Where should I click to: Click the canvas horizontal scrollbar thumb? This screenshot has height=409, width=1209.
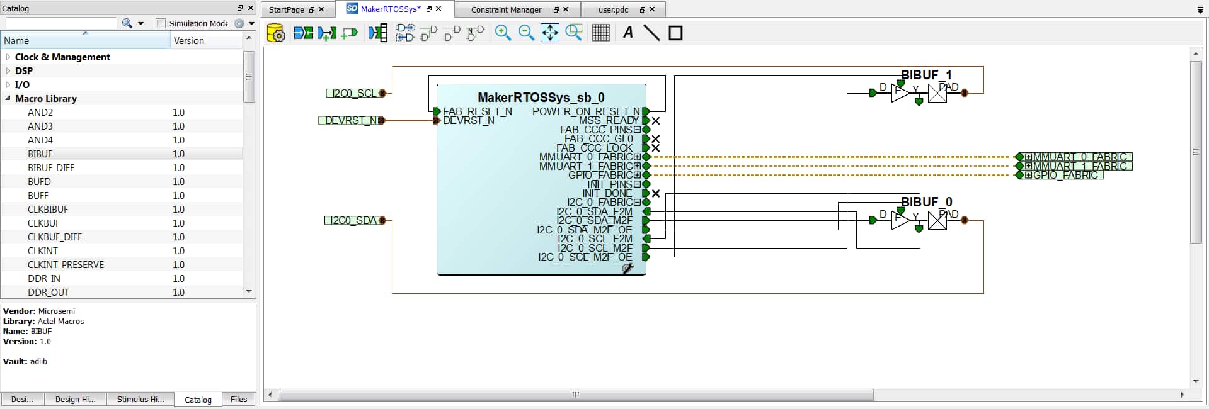pyautogui.click(x=575, y=395)
